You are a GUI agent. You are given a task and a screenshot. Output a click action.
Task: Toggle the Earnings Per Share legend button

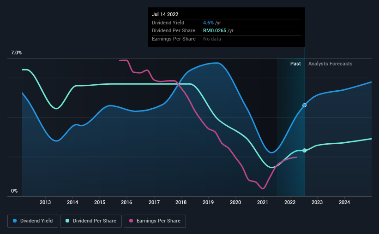[x=155, y=221]
